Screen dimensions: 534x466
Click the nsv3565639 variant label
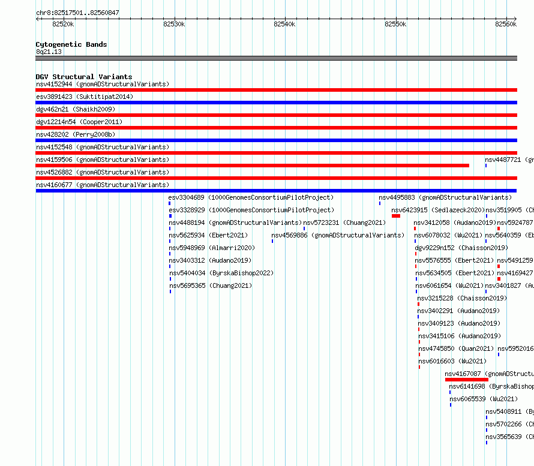coord(510,437)
